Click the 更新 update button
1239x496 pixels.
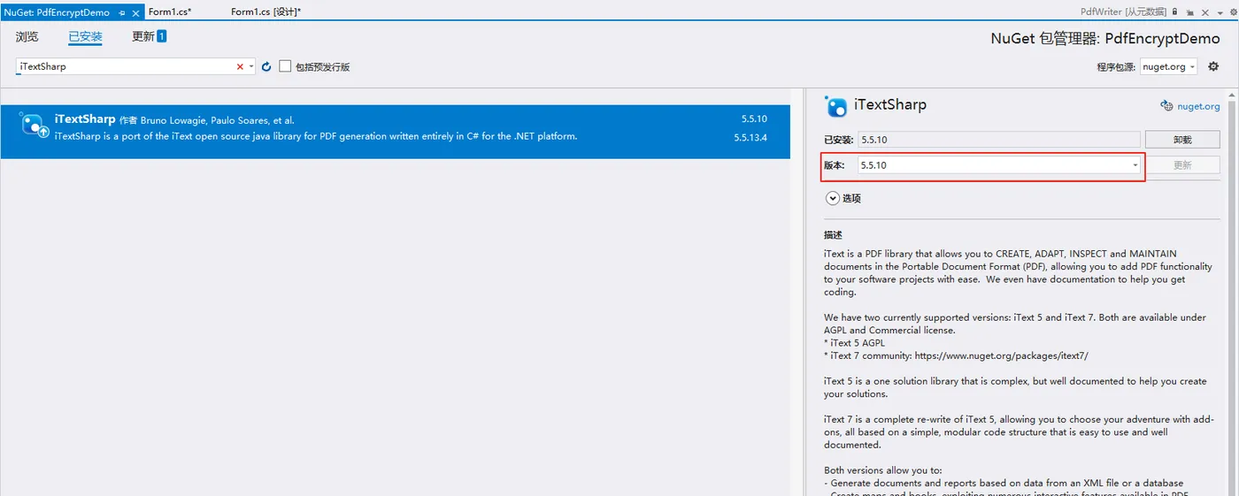[x=1182, y=165]
